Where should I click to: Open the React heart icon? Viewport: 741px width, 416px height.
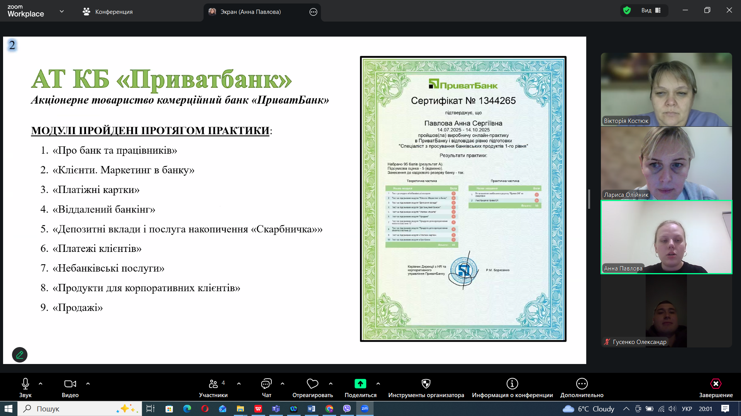pos(312,384)
